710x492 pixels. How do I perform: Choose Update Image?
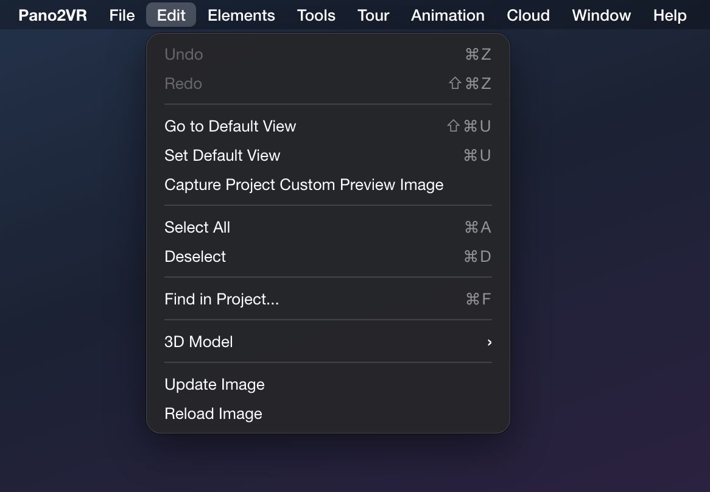328,384
